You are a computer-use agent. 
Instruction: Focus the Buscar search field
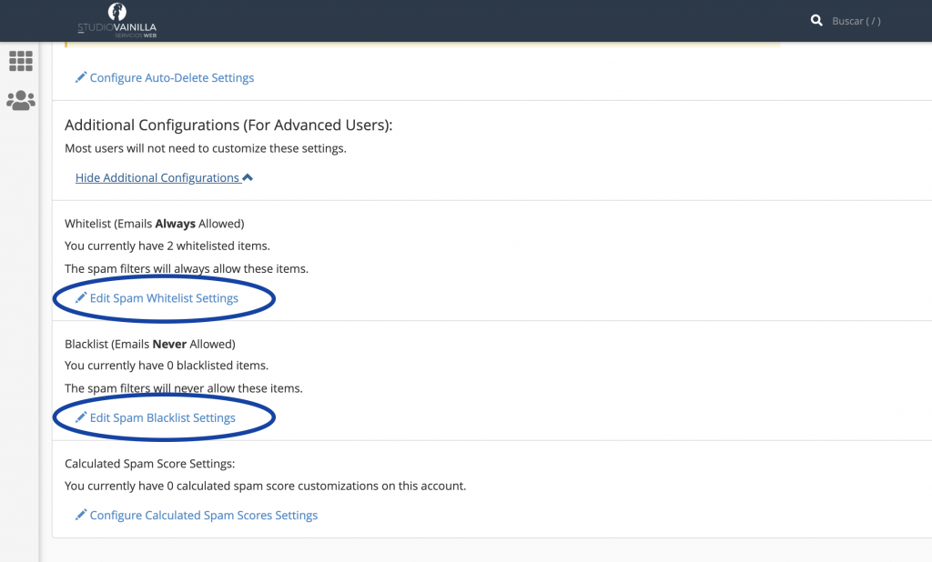[856, 21]
